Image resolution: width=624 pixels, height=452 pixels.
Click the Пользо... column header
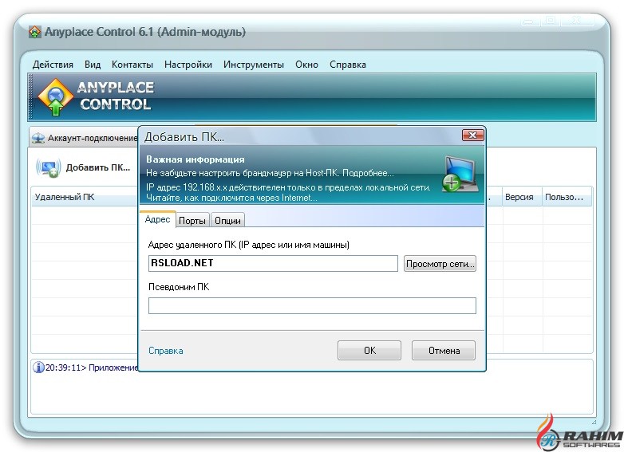point(567,197)
